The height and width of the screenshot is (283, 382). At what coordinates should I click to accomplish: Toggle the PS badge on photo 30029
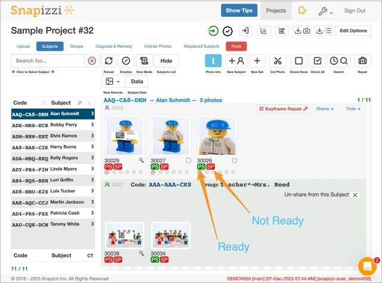[x=109, y=167]
